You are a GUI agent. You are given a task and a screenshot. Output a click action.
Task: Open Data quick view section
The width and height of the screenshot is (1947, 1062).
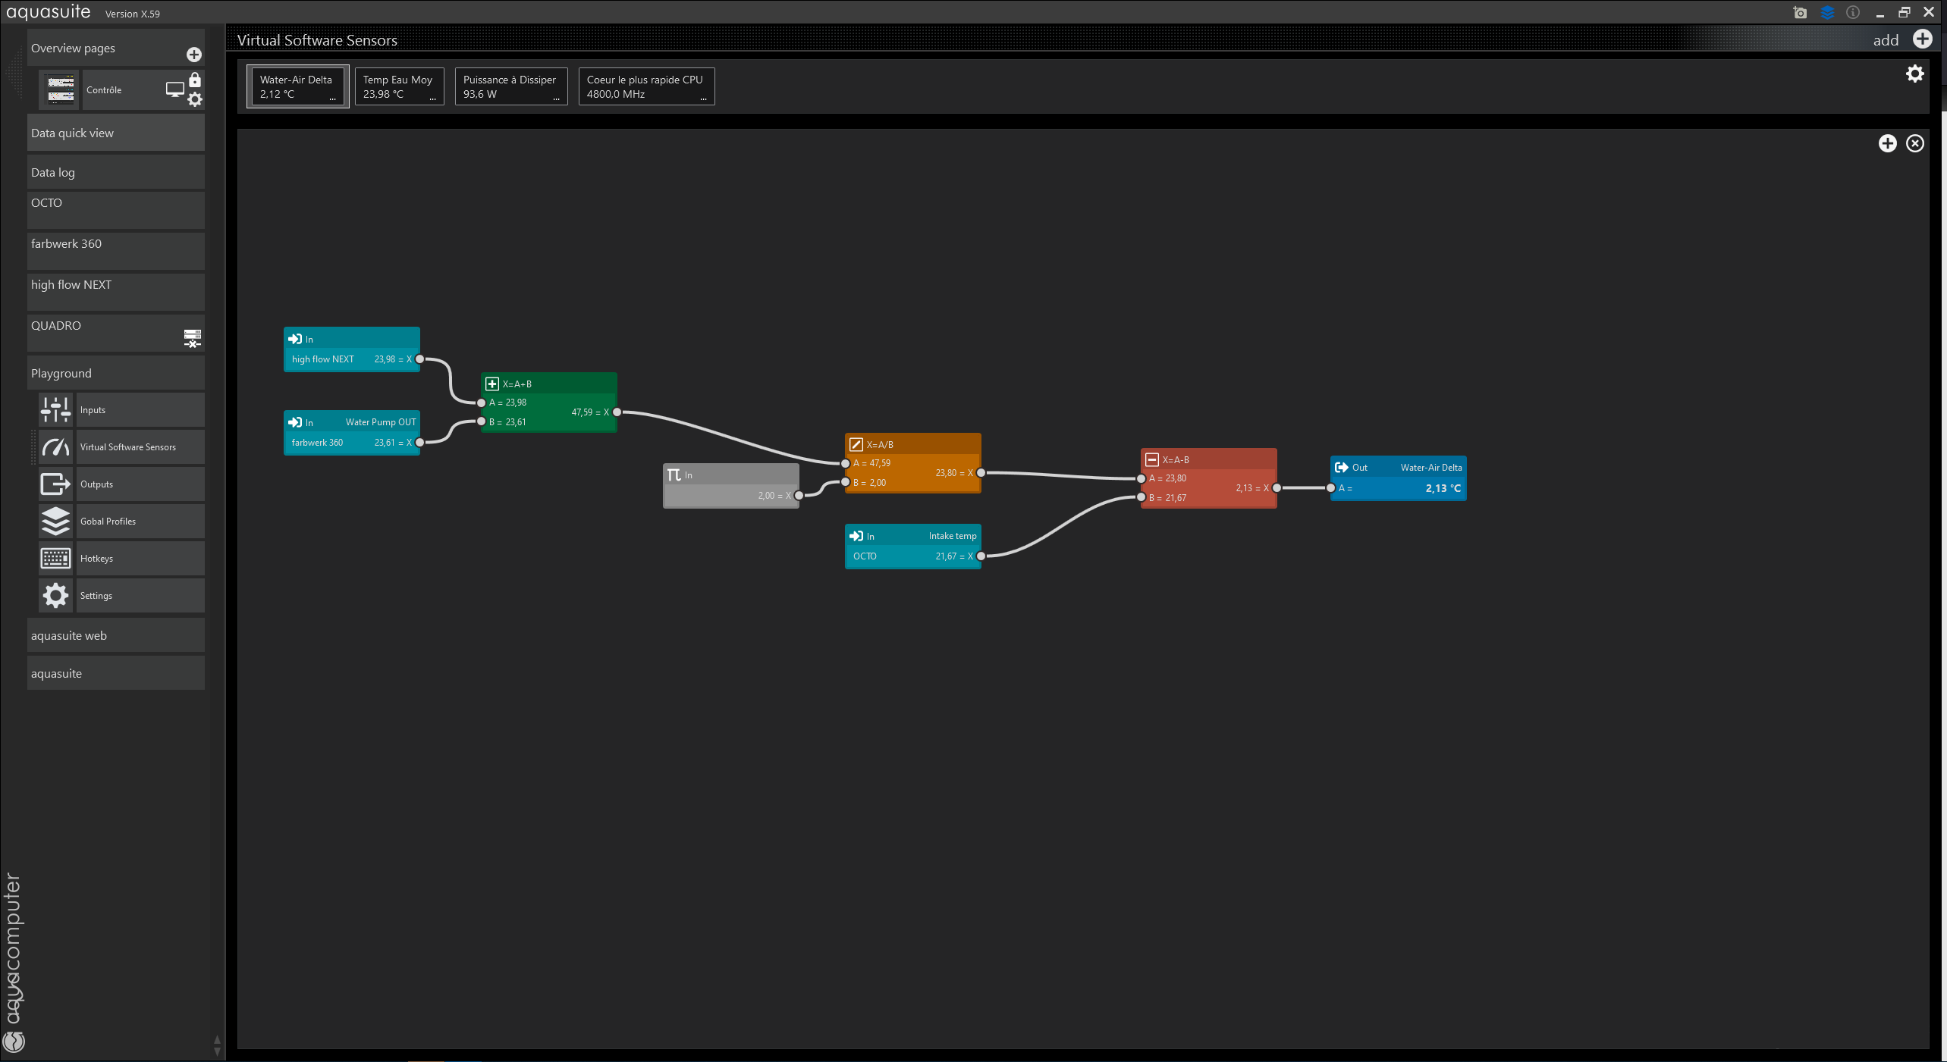(115, 133)
